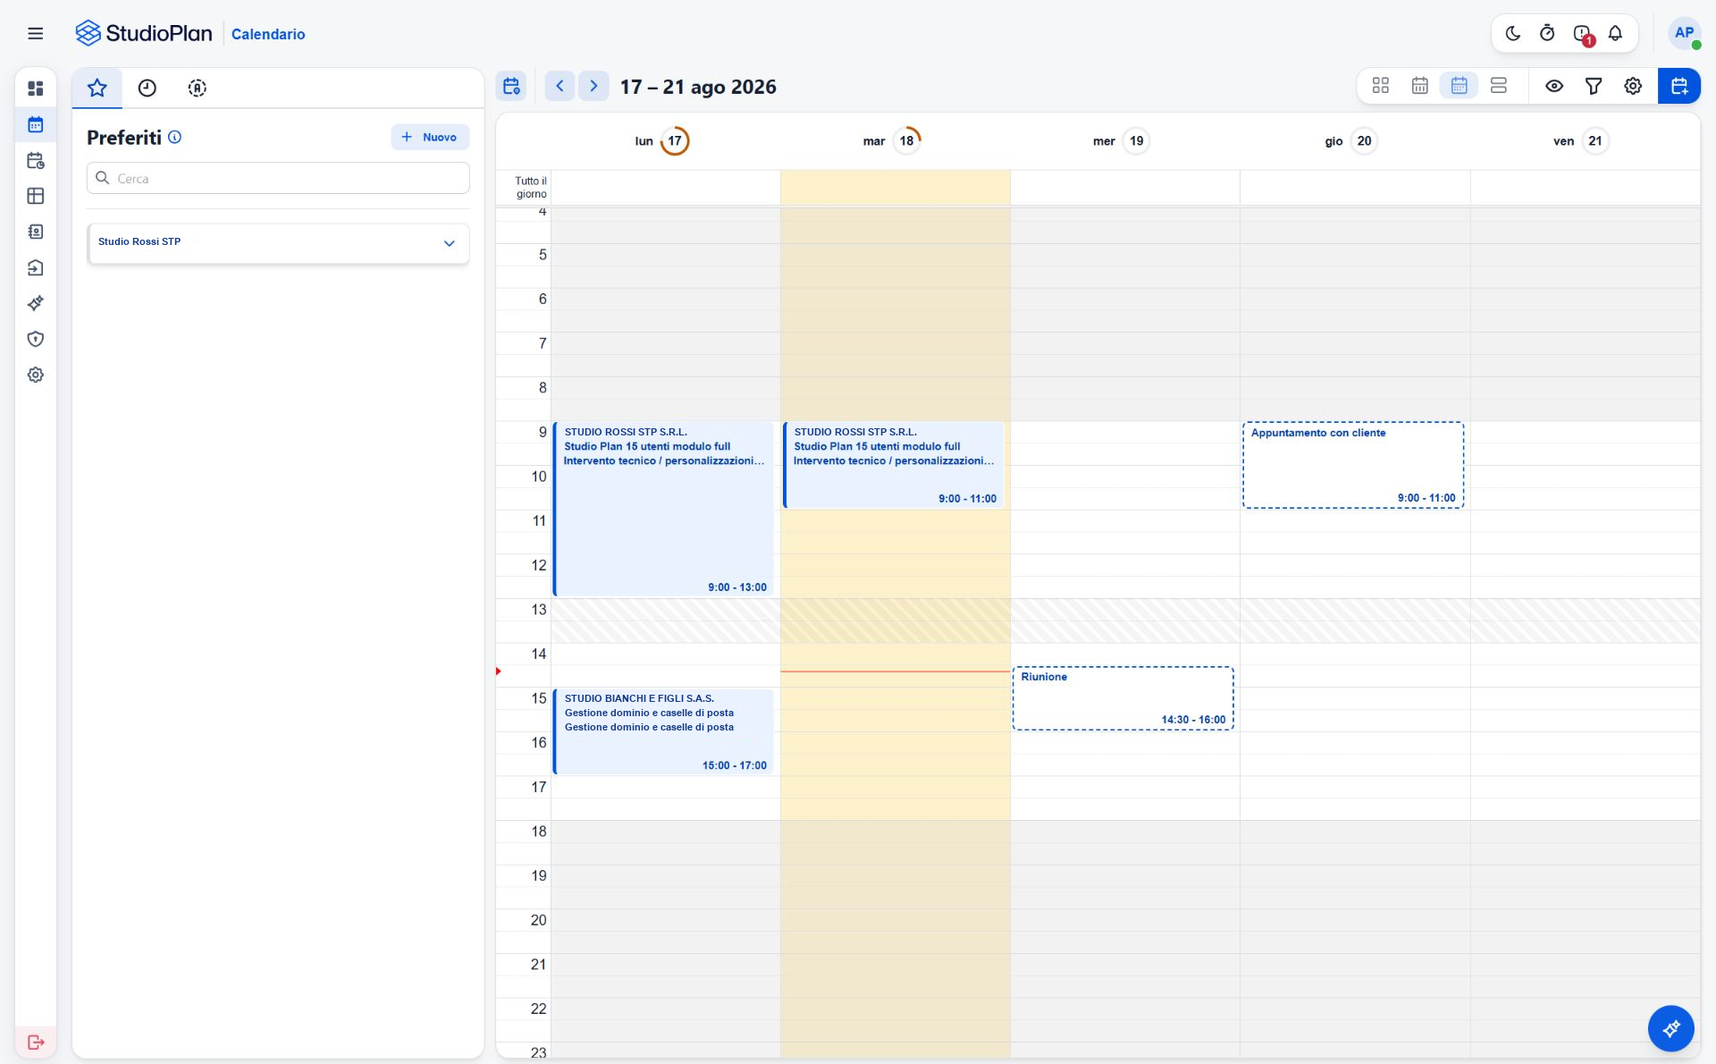Toggle dark mode moon icon
1716x1064 pixels.
pos(1513,33)
